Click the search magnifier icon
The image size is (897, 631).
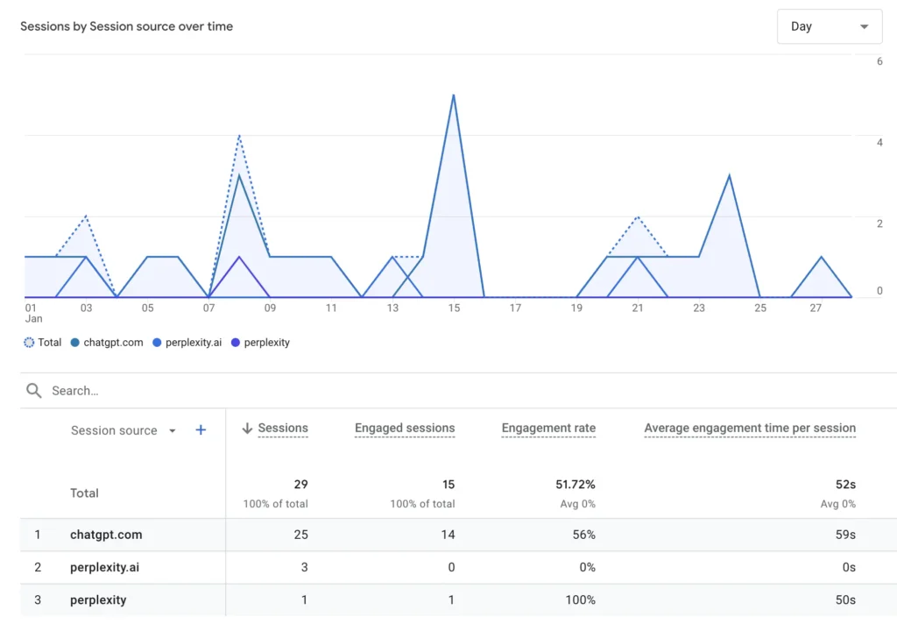coord(34,391)
